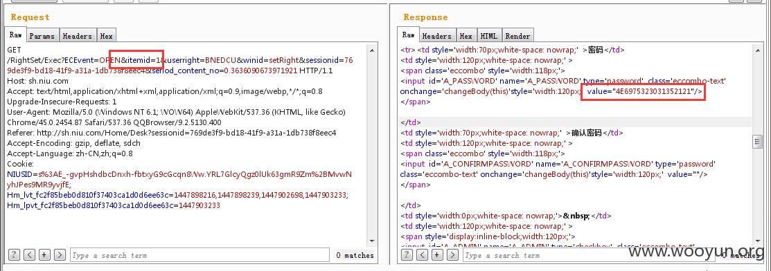Click the Upgrade-Insecure-Requests: 1 line
The width and height of the screenshot is (771, 271).
coord(62,102)
